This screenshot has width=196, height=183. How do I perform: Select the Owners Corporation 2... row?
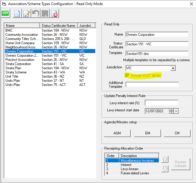50,56
